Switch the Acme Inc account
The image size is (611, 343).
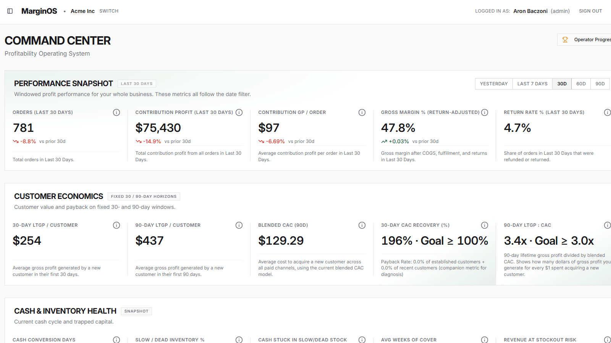click(109, 11)
